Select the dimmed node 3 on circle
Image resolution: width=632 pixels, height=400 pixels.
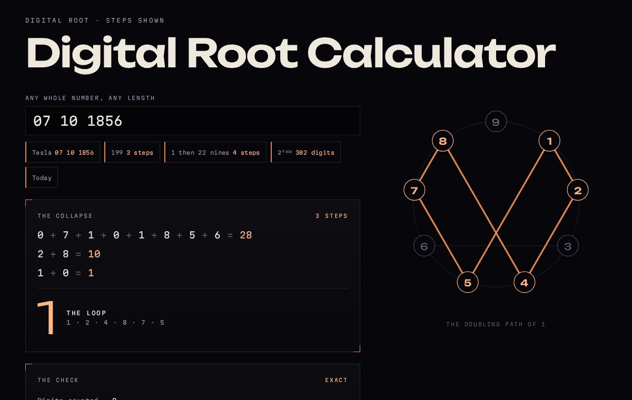[x=568, y=246]
